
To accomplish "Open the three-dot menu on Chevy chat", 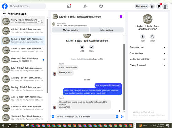I will [x=39, y=21].
